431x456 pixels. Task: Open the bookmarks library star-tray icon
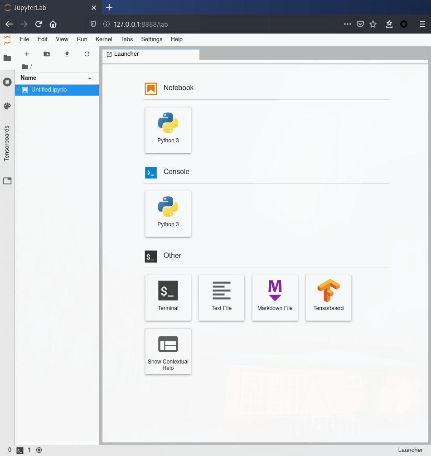389,24
